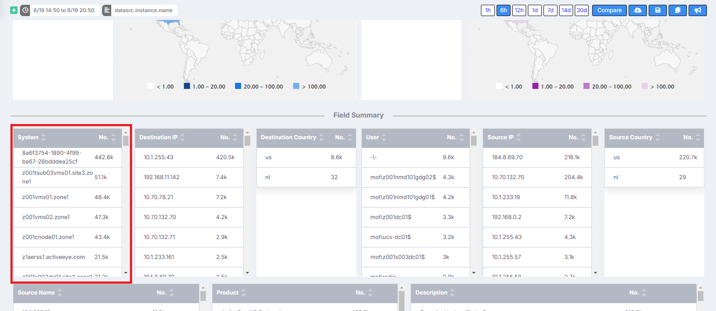Viewport: 716px width, 311px height.
Task: Sort Product table by No. column
Action: click(371, 292)
